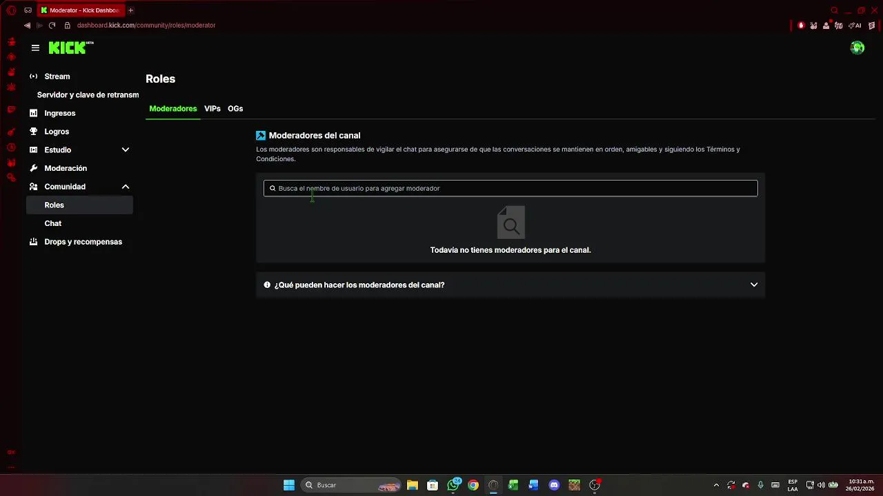
Task: Open the Moderación page
Action: click(x=66, y=168)
